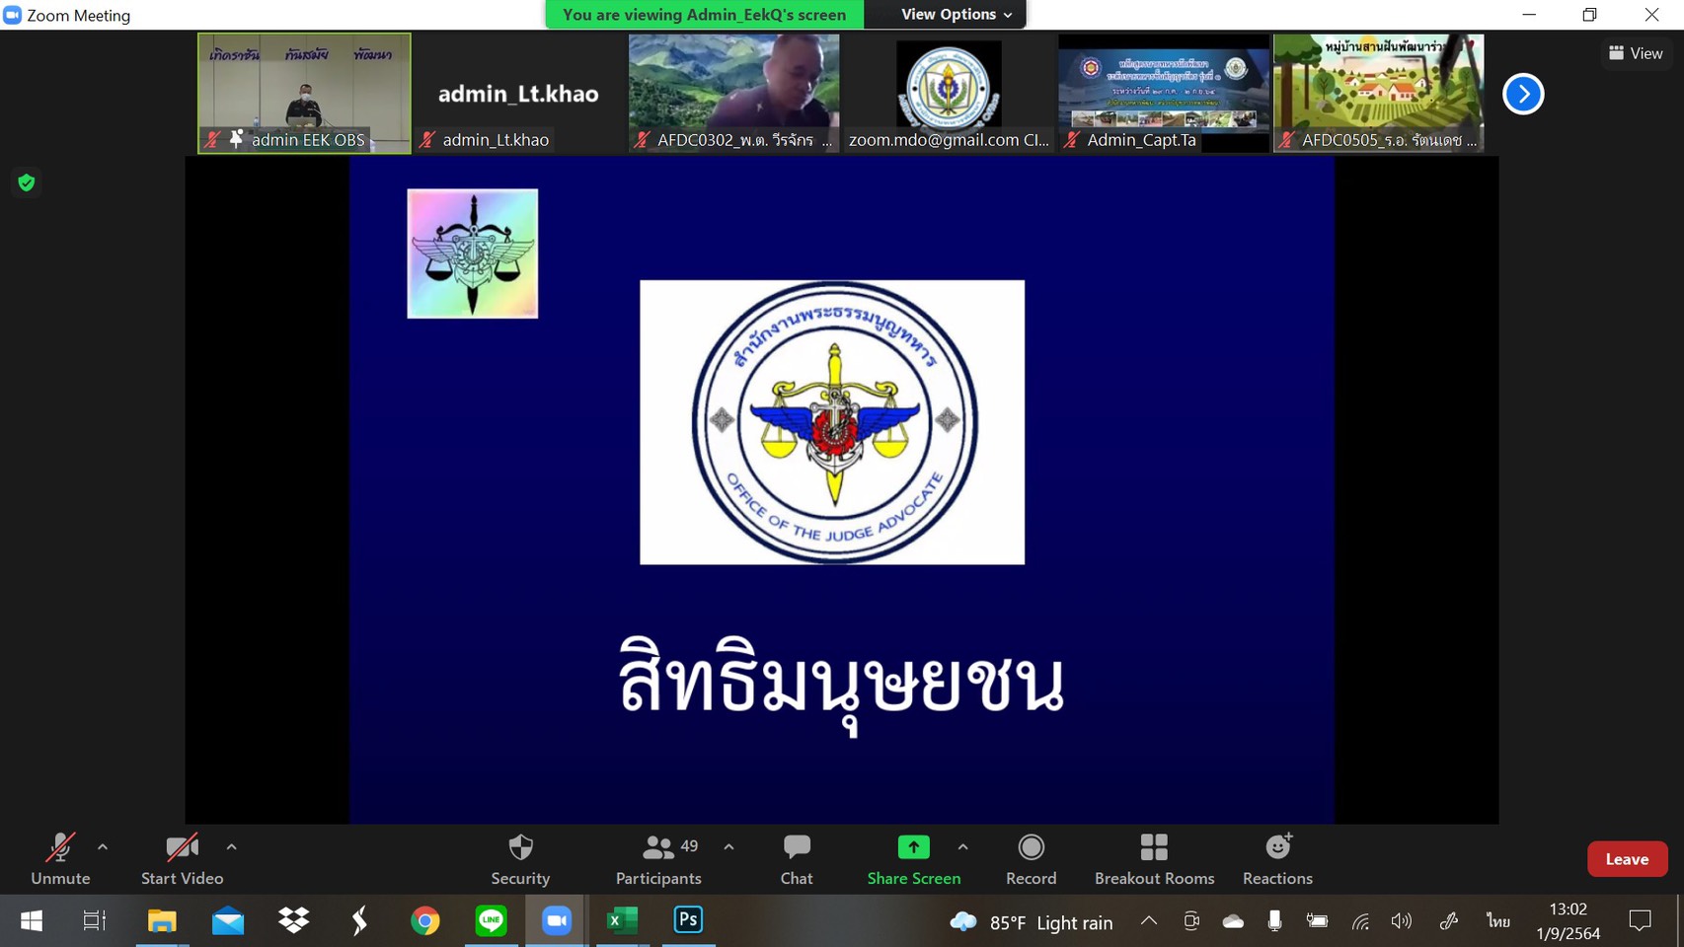Show next participants with blue arrow
The height and width of the screenshot is (947, 1684).
(1523, 94)
